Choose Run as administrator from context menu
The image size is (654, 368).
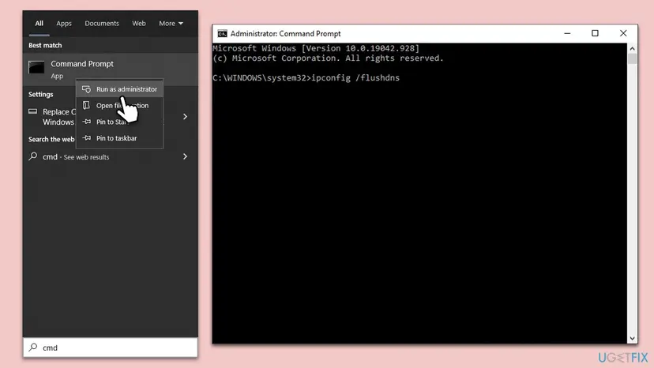coord(120,89)
